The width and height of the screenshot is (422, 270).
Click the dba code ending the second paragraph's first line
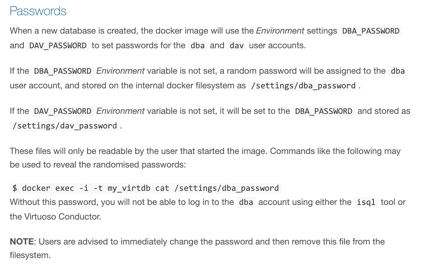398,71
